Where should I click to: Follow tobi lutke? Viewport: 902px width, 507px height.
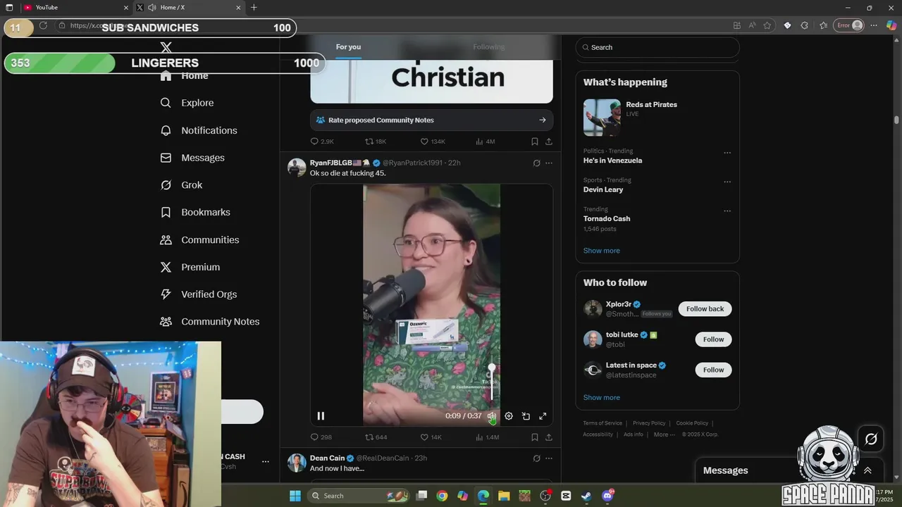(x=713, y=339)
